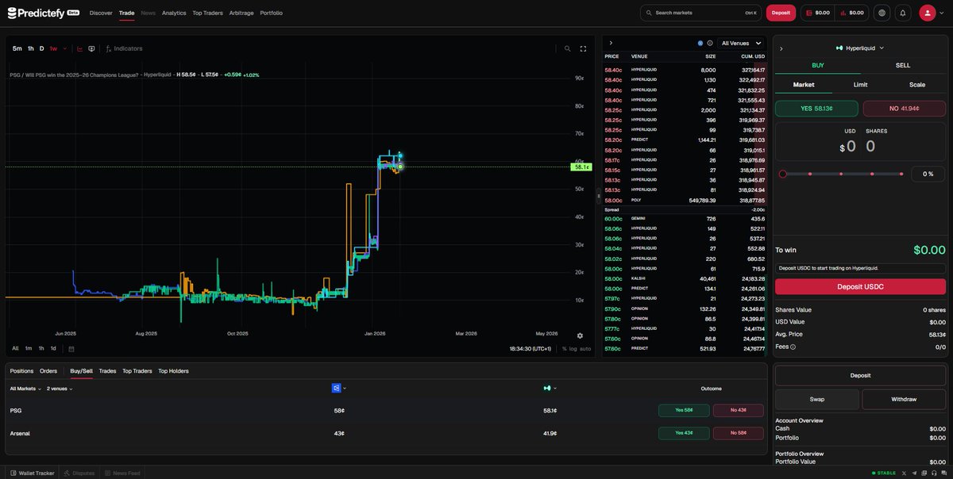
Task: Click the Polymarket venue column icon
Action: [337, 388]
